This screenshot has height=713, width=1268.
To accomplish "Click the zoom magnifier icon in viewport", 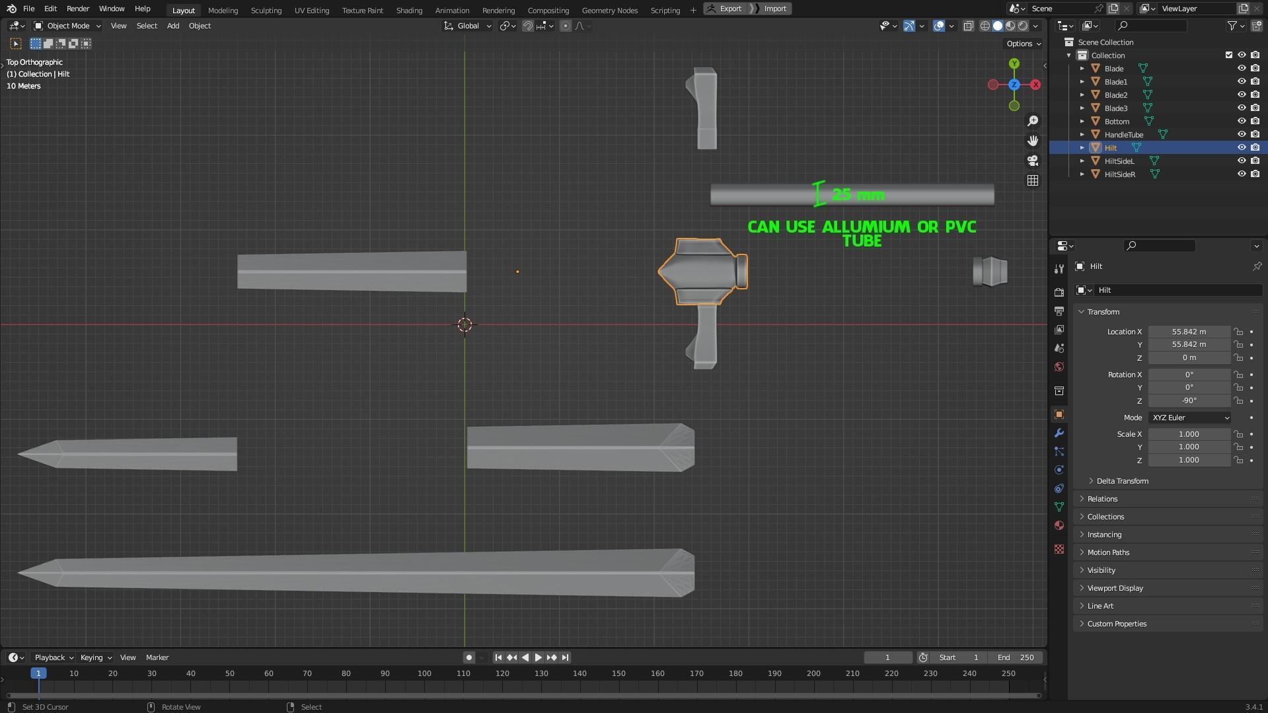I will pyautogui.click(x=1033, y=121).
